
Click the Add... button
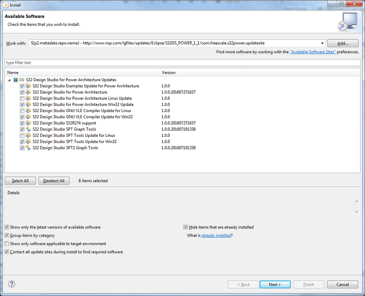tap(343, 43)
